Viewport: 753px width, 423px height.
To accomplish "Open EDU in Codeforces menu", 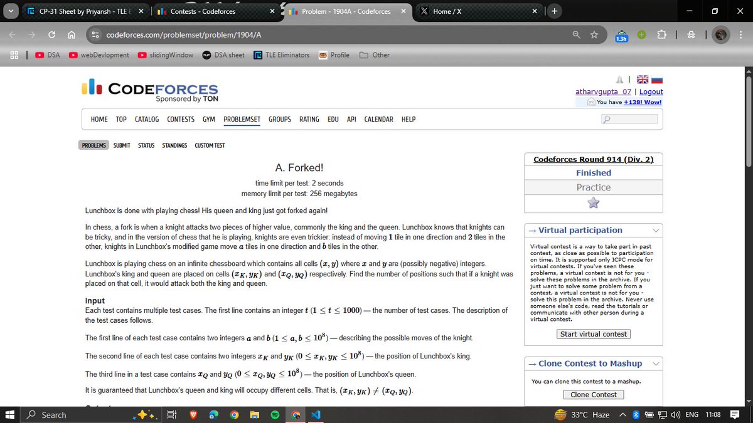I will [333, 119].
